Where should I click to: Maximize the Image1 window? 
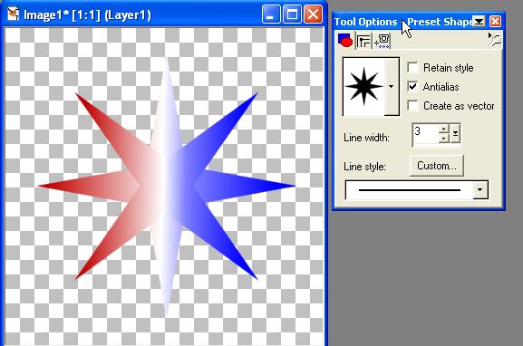292,14
